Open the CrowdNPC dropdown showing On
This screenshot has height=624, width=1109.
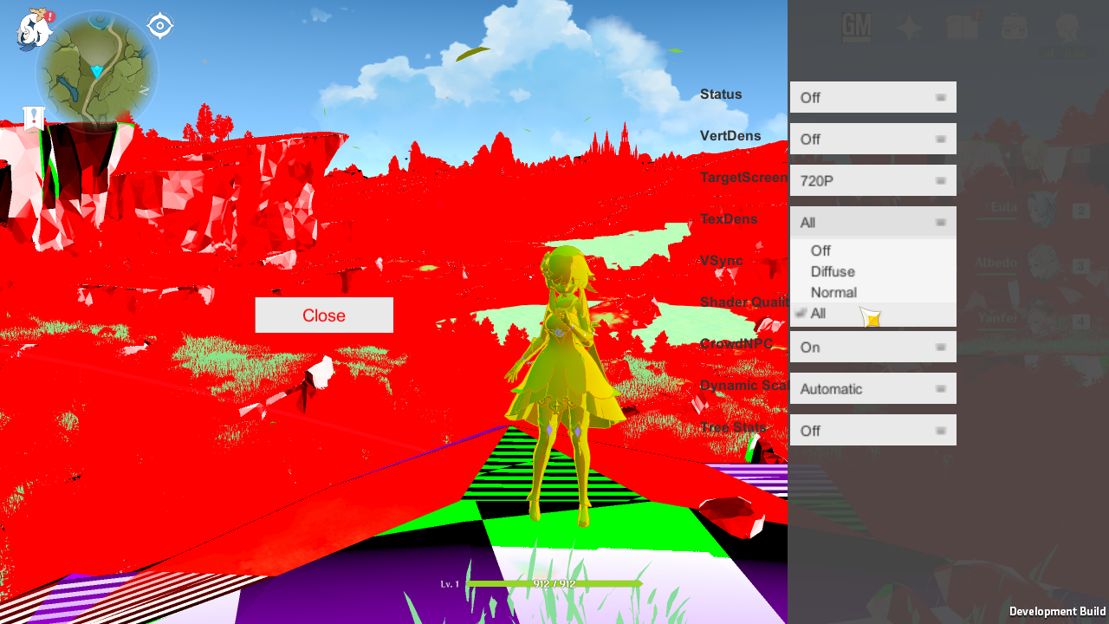873,347
